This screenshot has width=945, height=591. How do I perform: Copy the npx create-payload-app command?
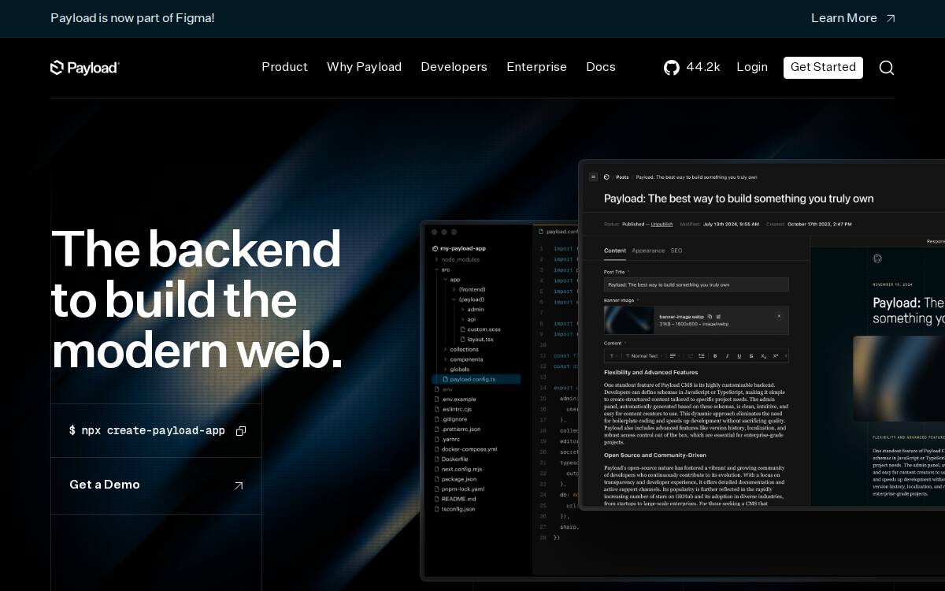tap(241, 431)
